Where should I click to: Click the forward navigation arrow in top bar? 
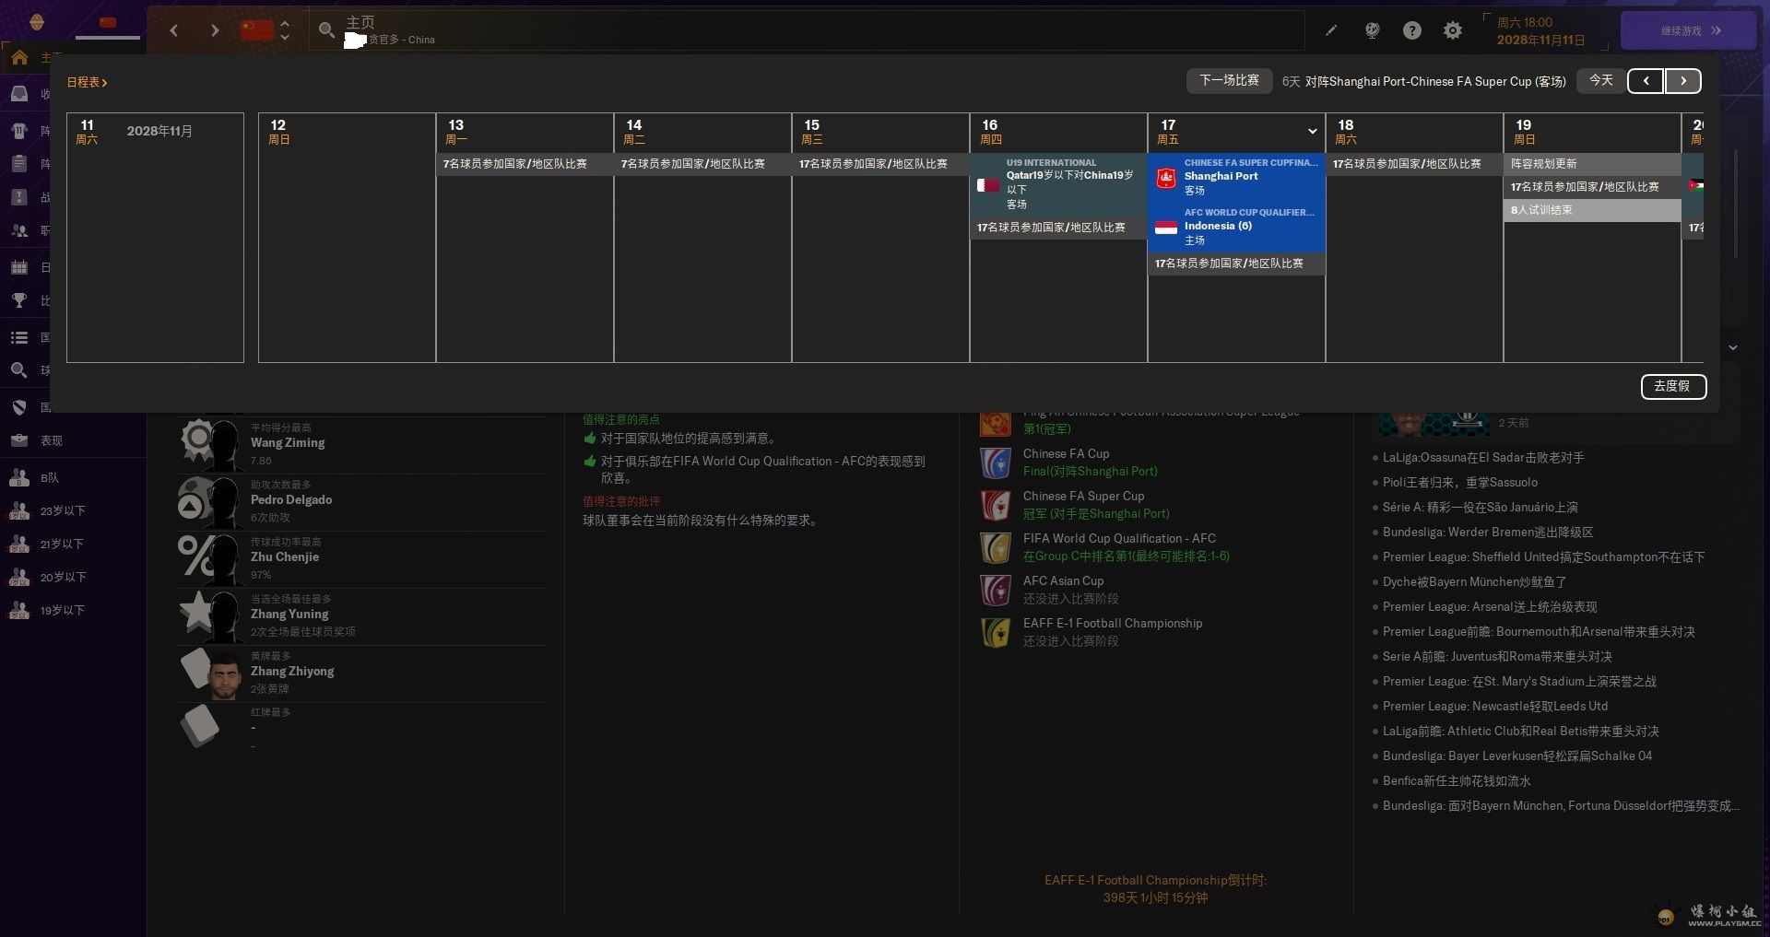tap(215, 30)
